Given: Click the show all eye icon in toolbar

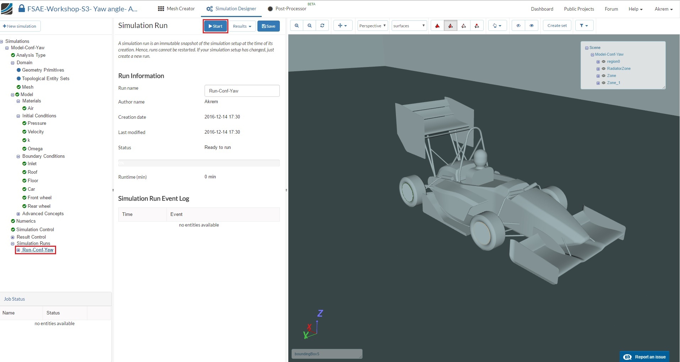Looking at the screenshot, I should [532, 26].
